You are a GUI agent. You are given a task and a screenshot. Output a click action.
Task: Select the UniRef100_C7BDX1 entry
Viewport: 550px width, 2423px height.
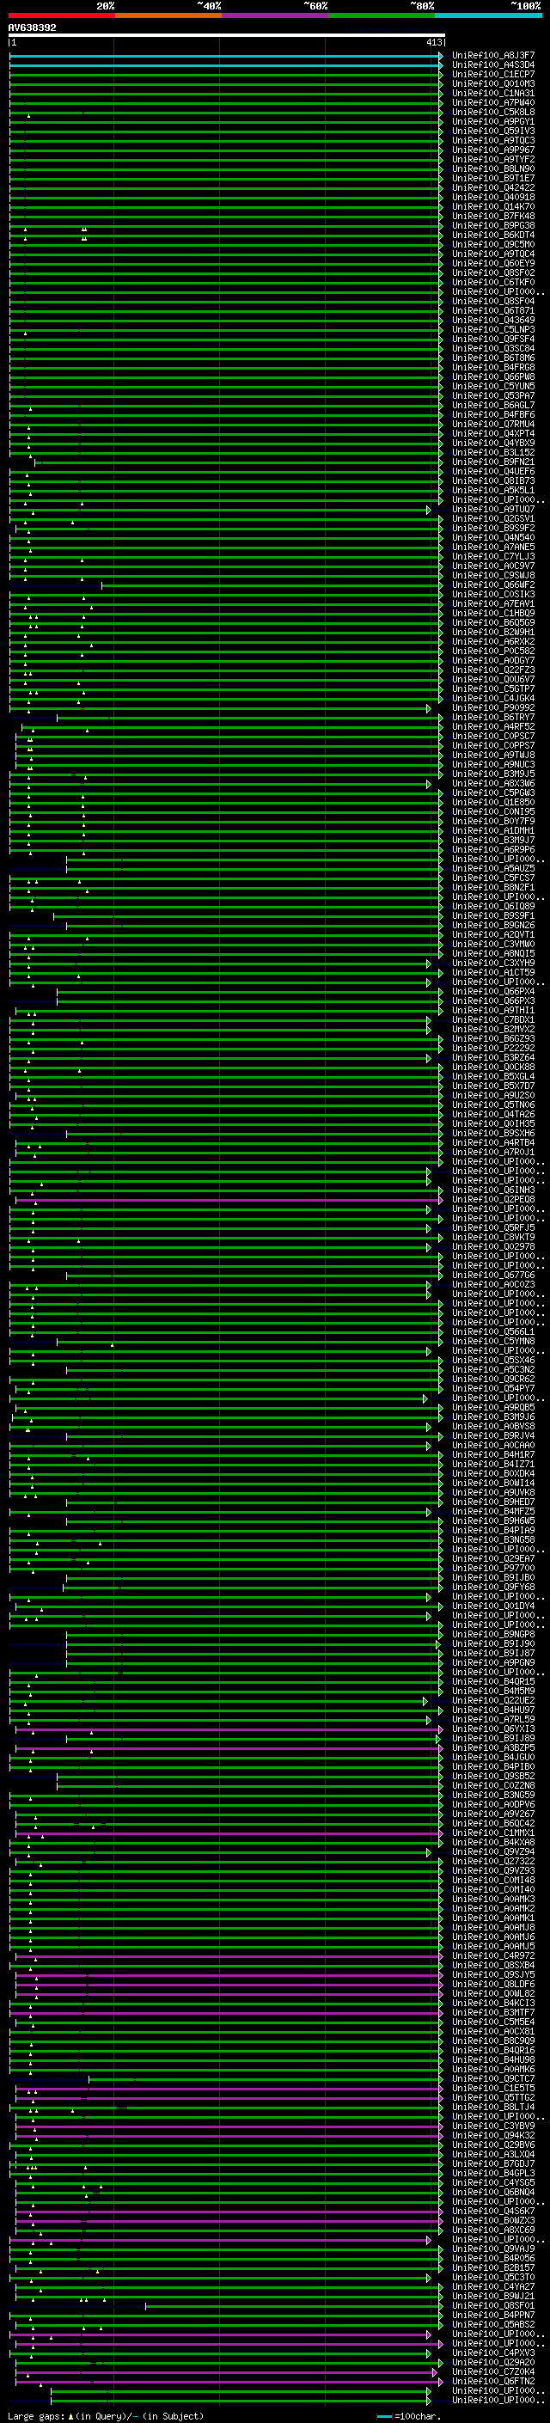click(x=493, y=1019)
